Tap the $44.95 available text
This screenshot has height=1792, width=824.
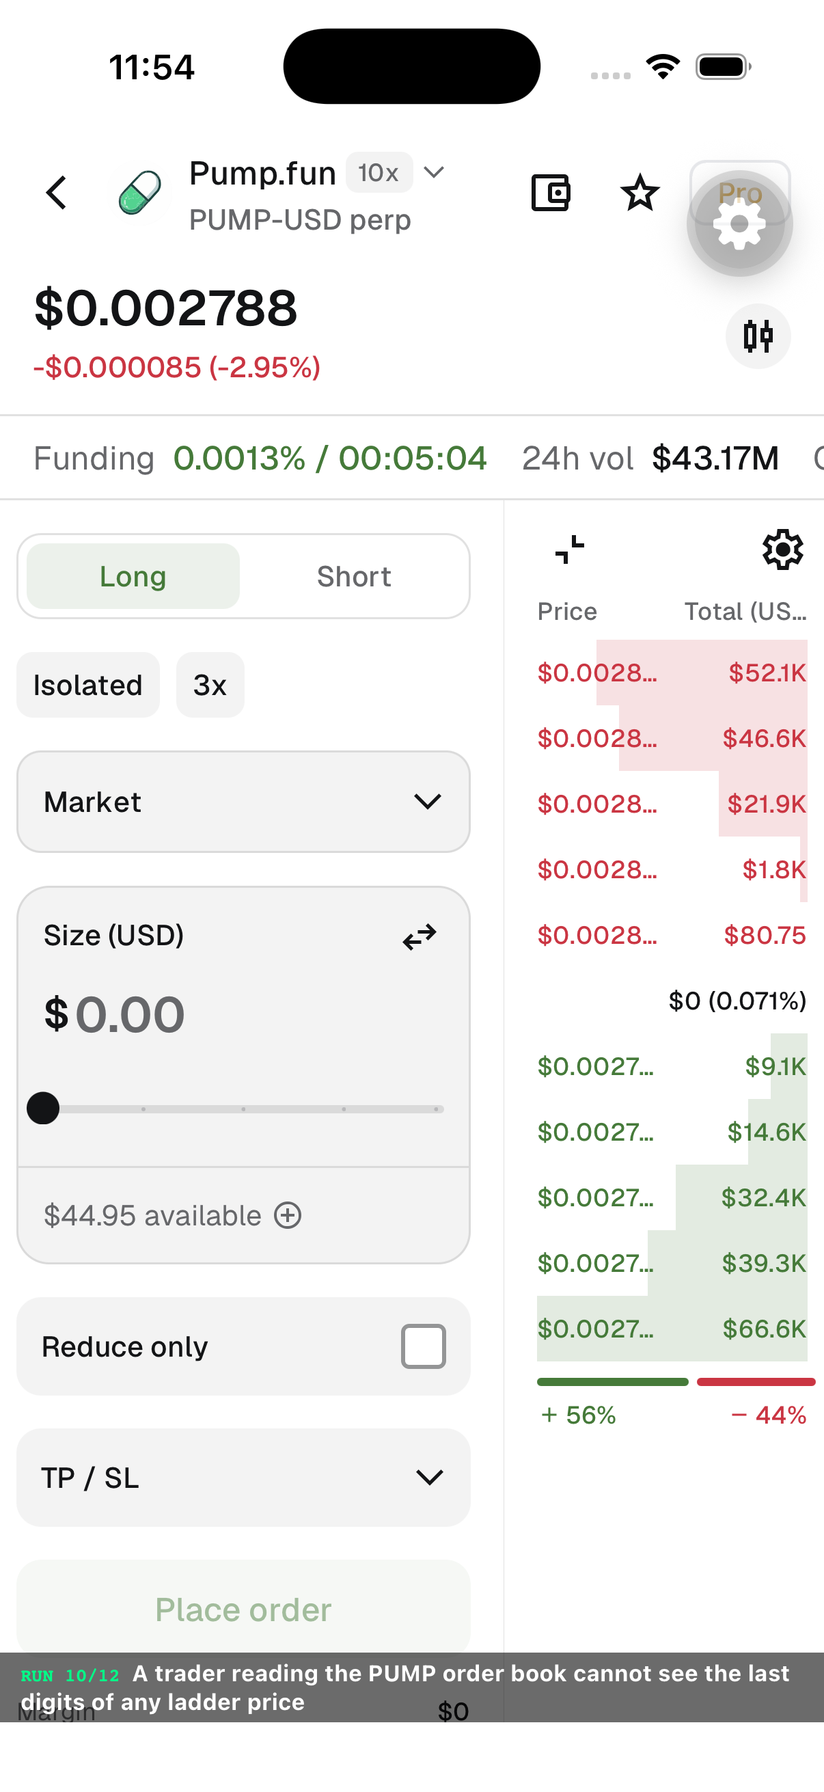pos(152,1215)
